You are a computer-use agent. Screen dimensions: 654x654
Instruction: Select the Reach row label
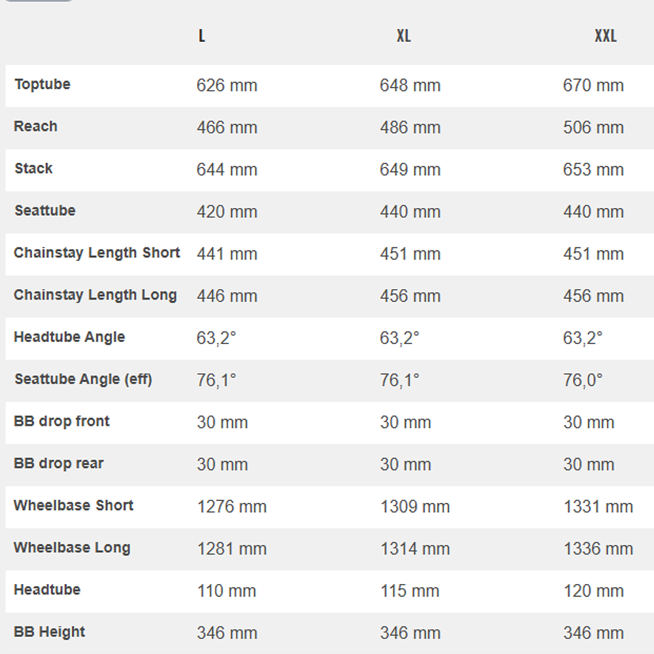pyautogui.click(x=35, y=126)
